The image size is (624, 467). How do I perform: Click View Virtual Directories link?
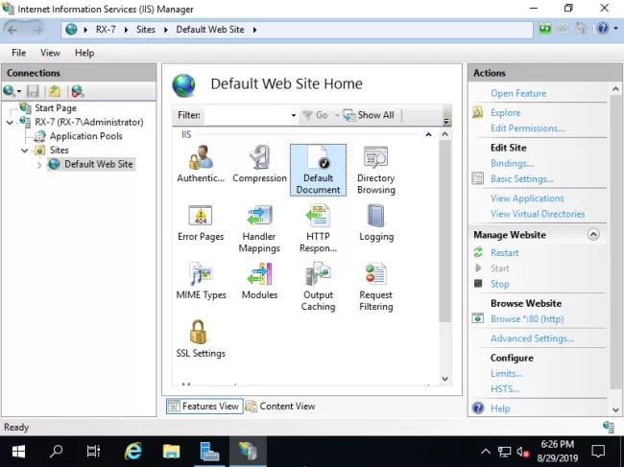pyautogui.click(x=538, y=214)
